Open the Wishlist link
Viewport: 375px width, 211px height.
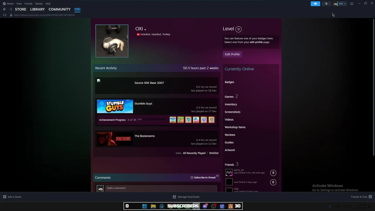[214, 153]
